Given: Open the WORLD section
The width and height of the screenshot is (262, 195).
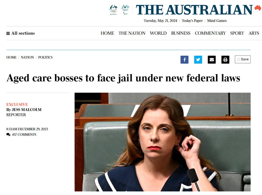Looking at the screenshot, I should 158,33.
